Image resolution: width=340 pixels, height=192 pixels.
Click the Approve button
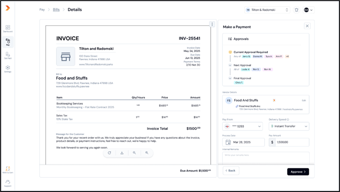(x=298, y=171)
